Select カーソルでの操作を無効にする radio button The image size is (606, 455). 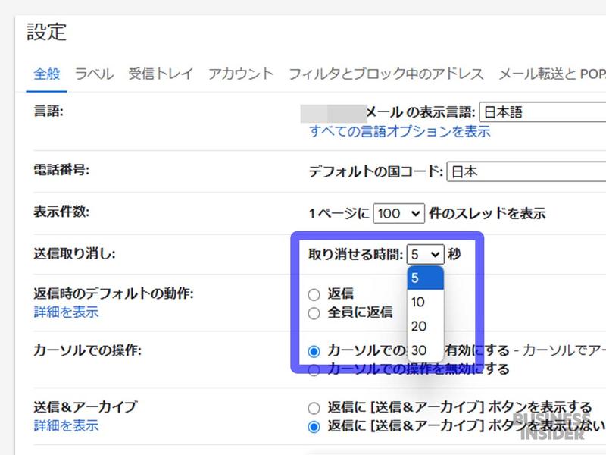314,370
